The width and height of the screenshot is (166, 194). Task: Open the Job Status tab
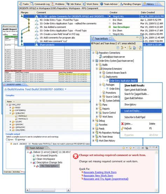point(74,4)
